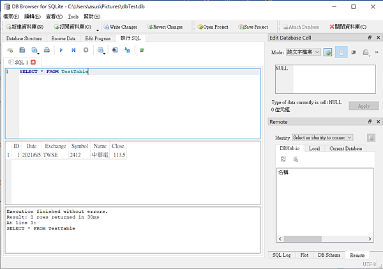Click the find in editor icon
Screen dimensions: 383x269
point(115,50)
